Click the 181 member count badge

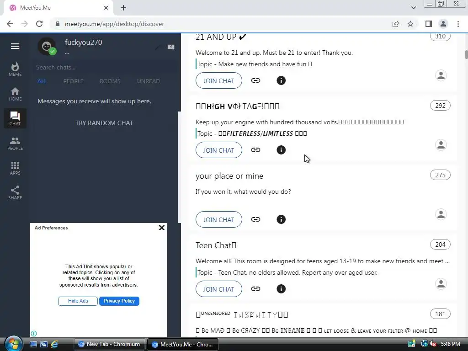click(x=440, y=314)
